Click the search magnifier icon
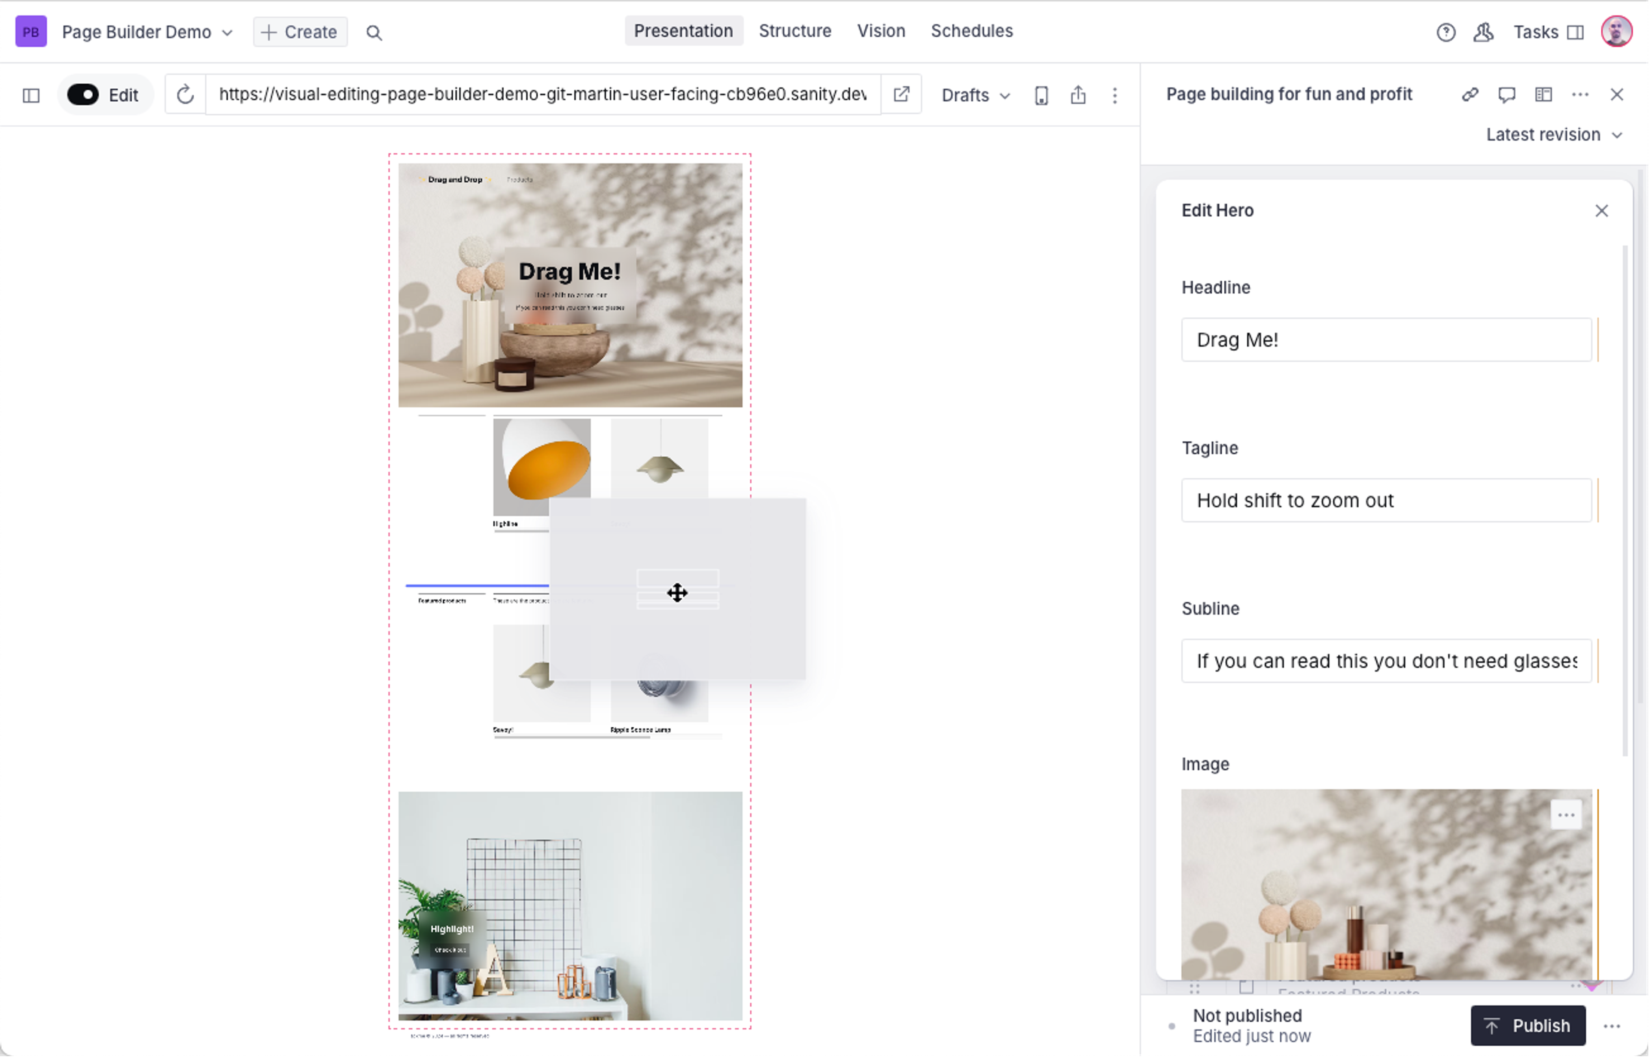Image resolution: width=1649 pixels, height=1057 pixels. coord(374,32)
